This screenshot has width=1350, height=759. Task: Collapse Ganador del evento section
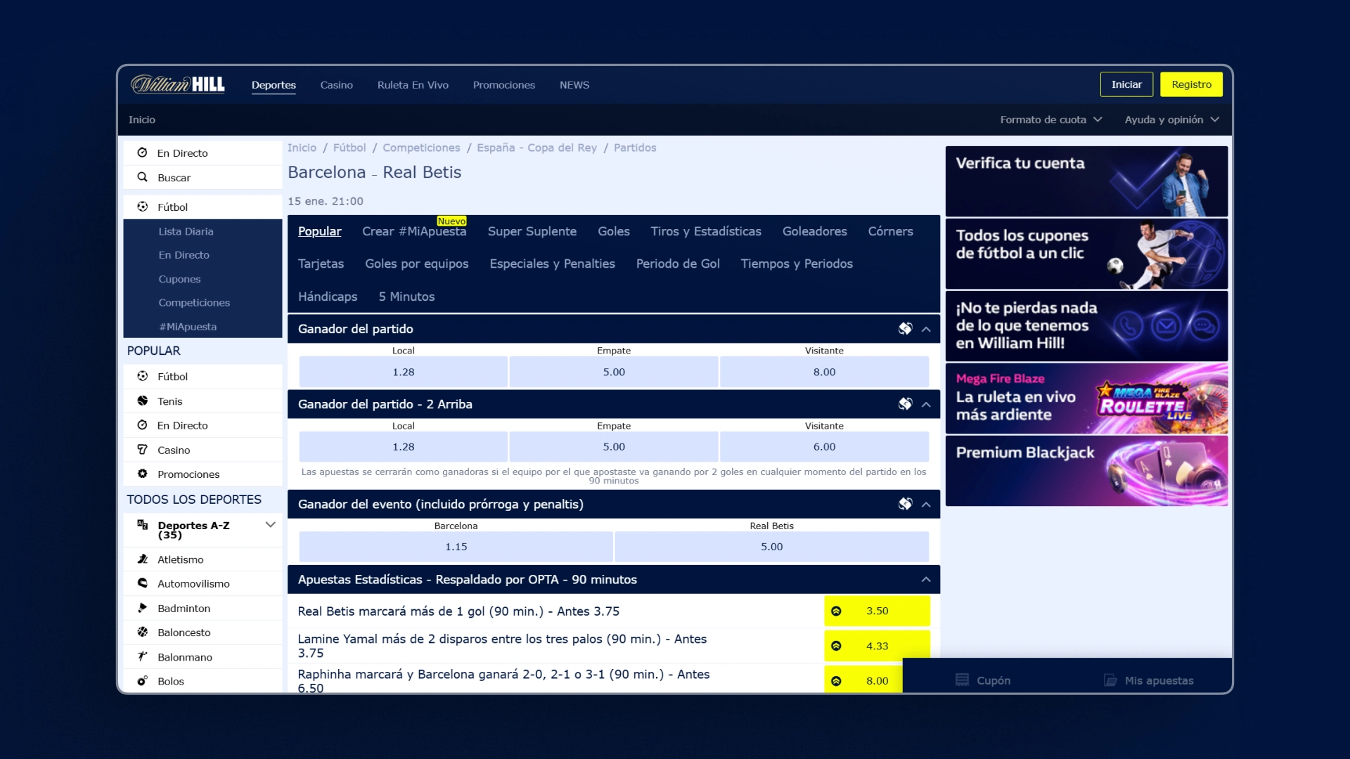(926, 504)
